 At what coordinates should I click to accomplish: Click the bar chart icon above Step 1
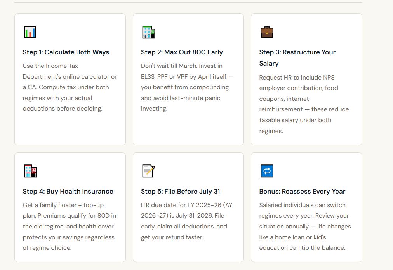[30, 32]
